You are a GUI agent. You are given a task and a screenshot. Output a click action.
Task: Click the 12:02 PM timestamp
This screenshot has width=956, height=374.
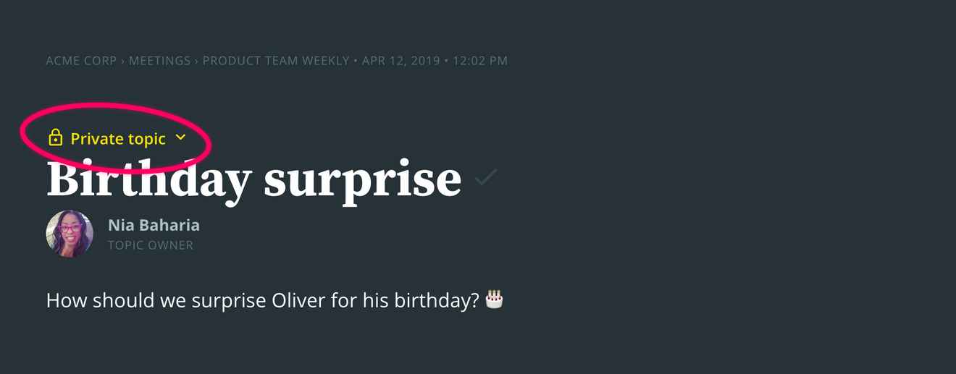(x=480, y=61)
